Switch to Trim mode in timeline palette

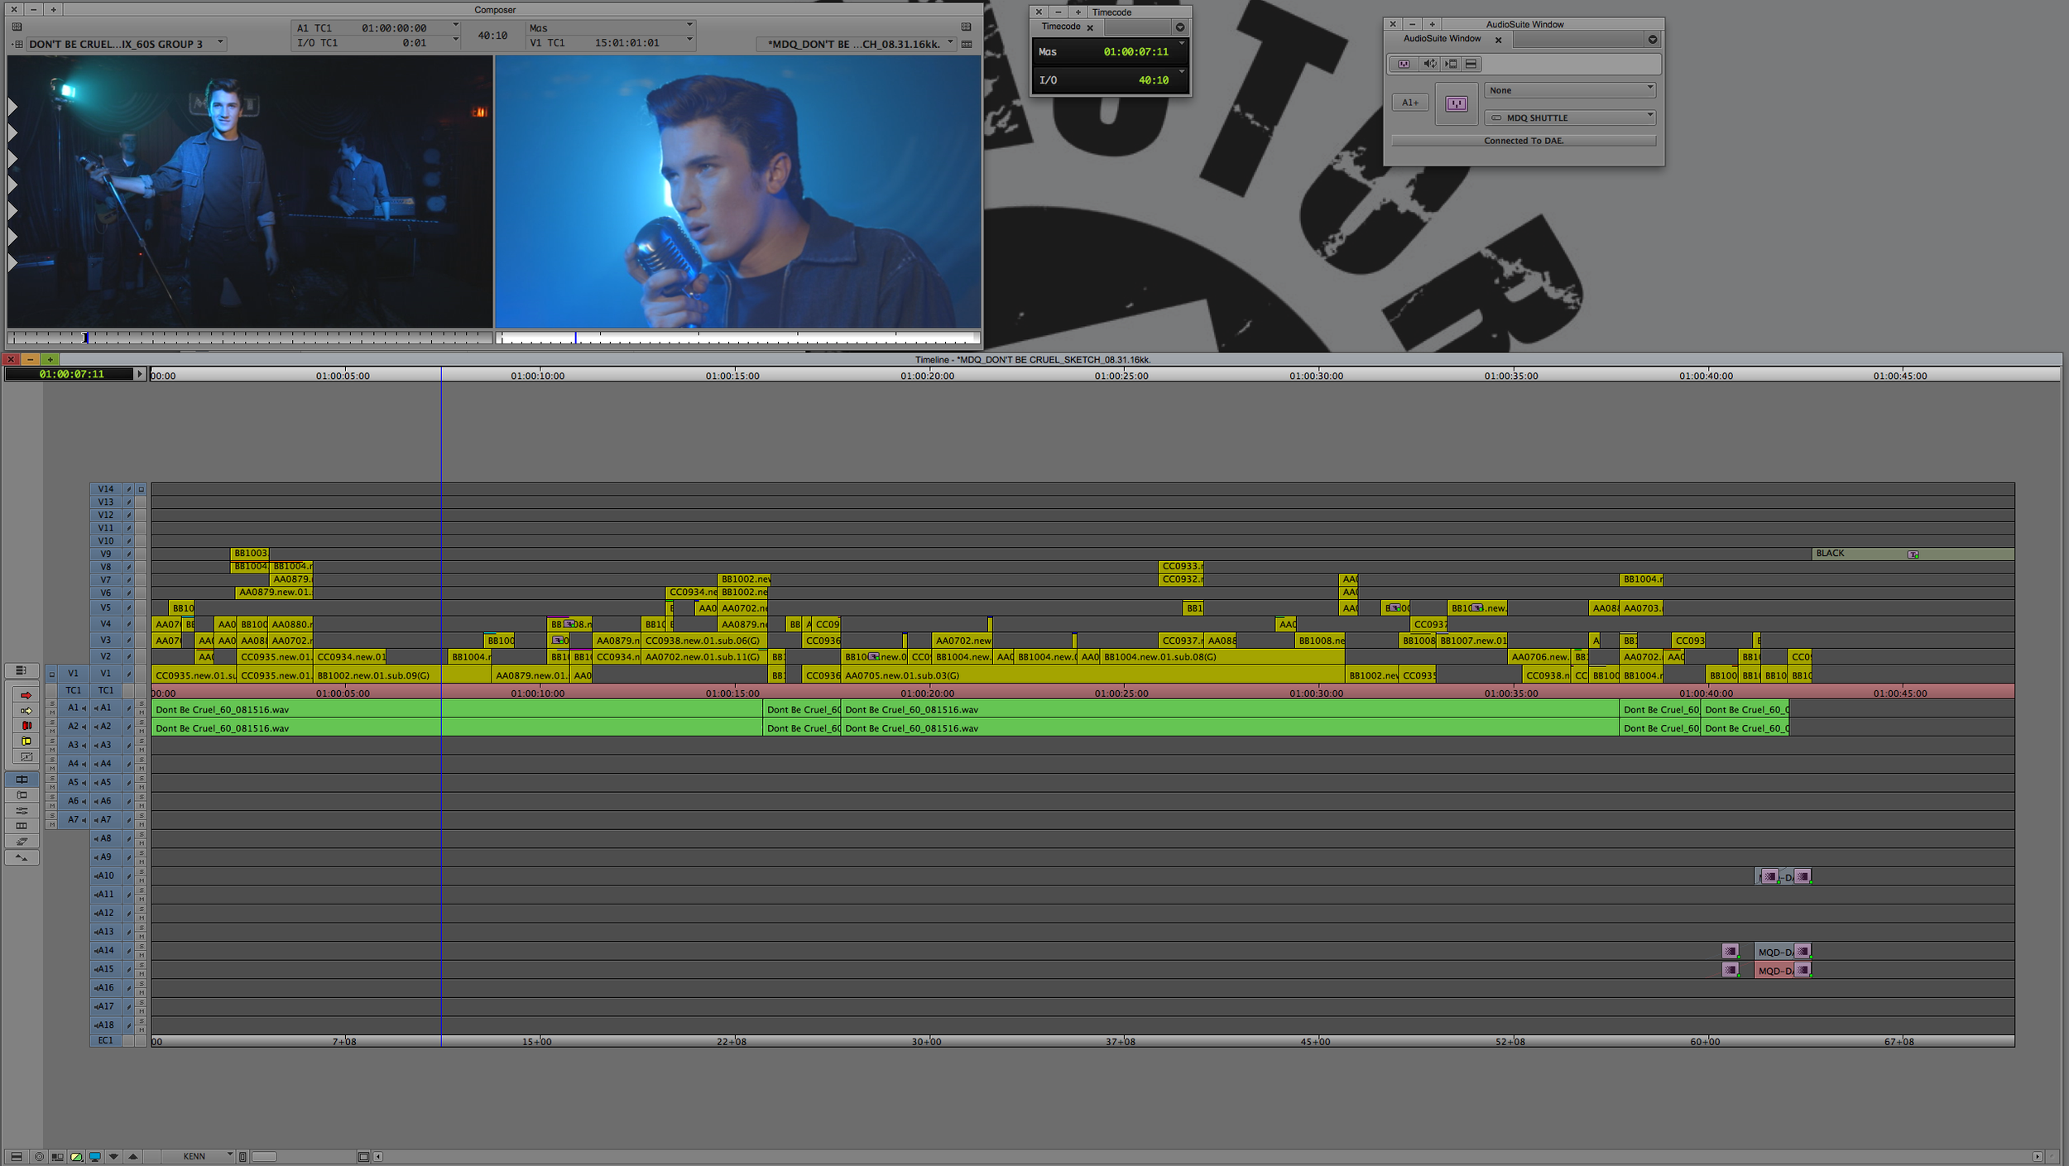(x=22, y=795)
